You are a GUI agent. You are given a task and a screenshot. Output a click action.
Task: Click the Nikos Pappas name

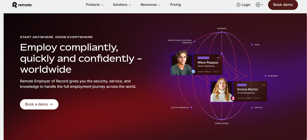208,62
